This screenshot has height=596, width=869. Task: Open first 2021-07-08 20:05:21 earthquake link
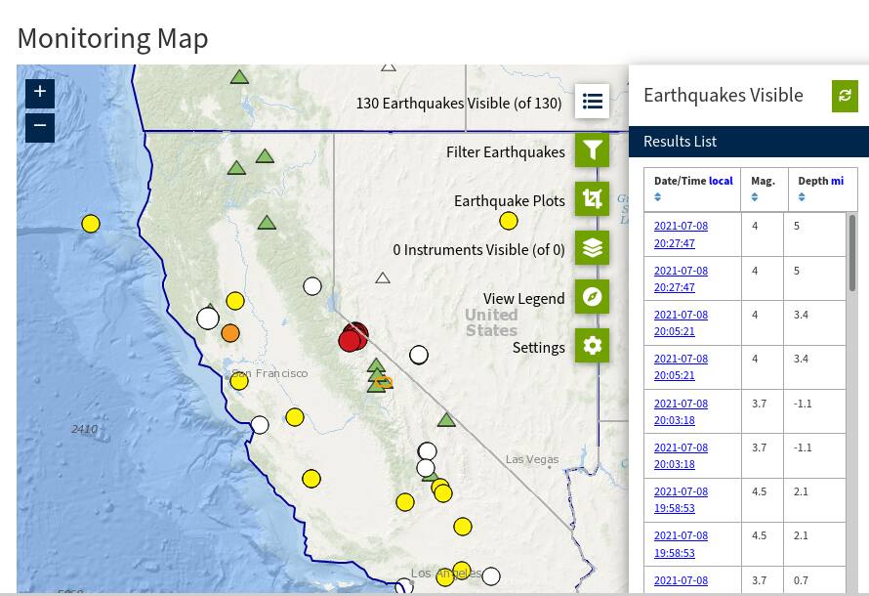coord(681,322)
